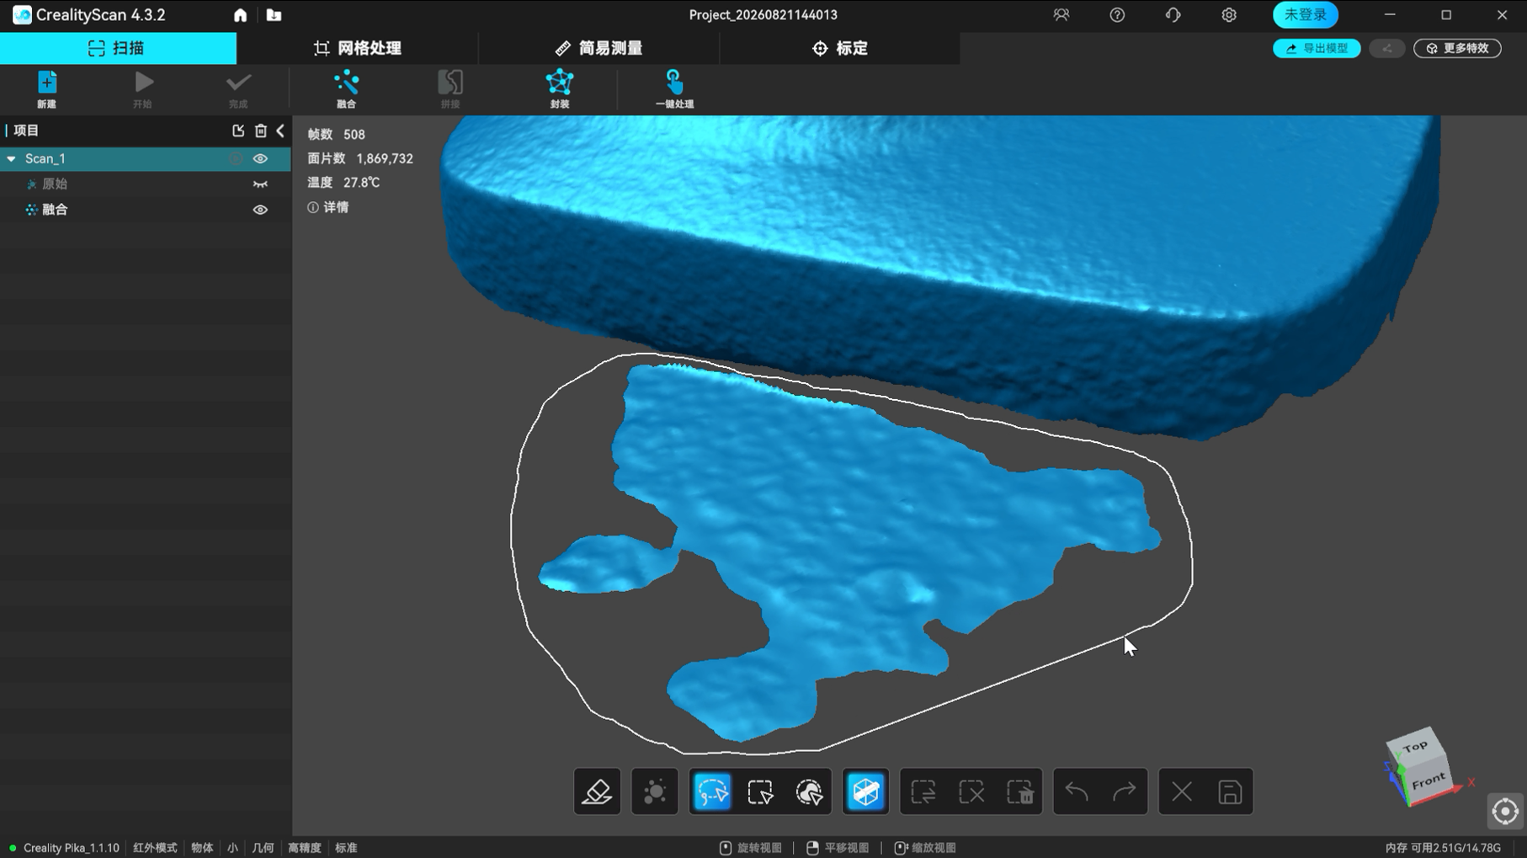Click the import icon in project panel header
The width and height of the screenshot is (1527, 858).
[x=238, y=131]
